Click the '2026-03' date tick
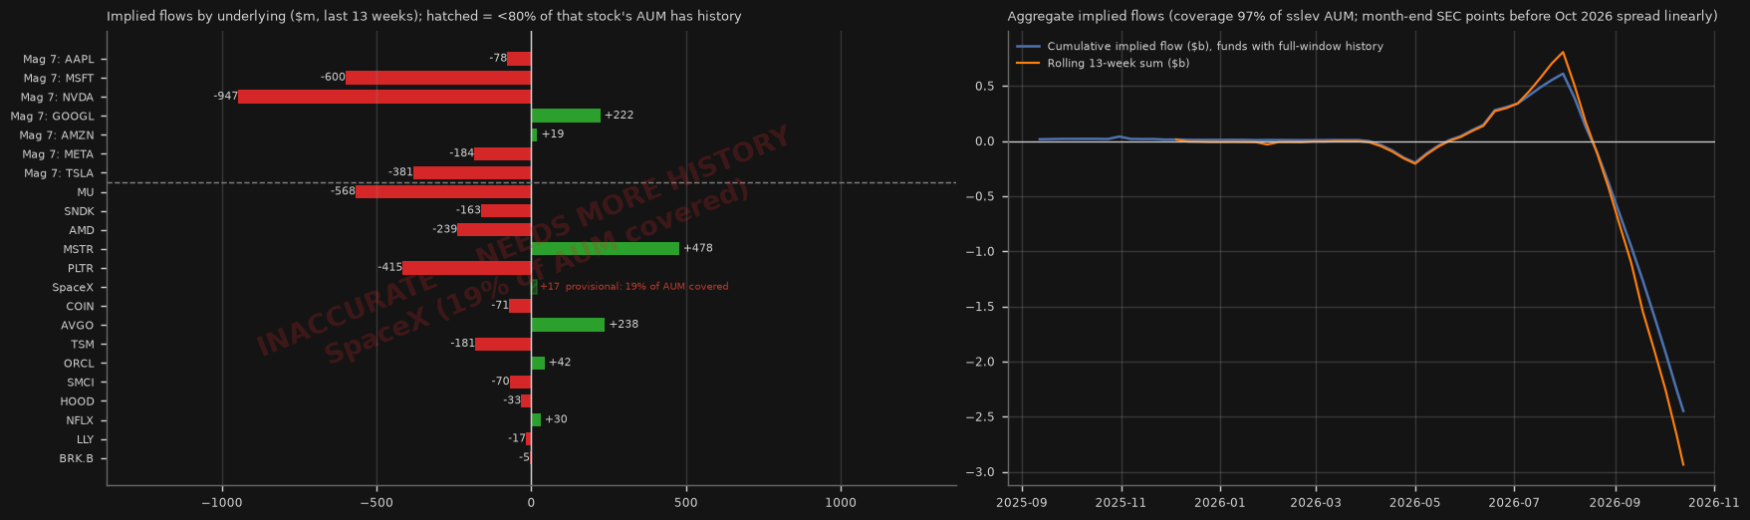Viewport: 1750px width, 520px height. pyautogui.click(x=1316, y=503)
